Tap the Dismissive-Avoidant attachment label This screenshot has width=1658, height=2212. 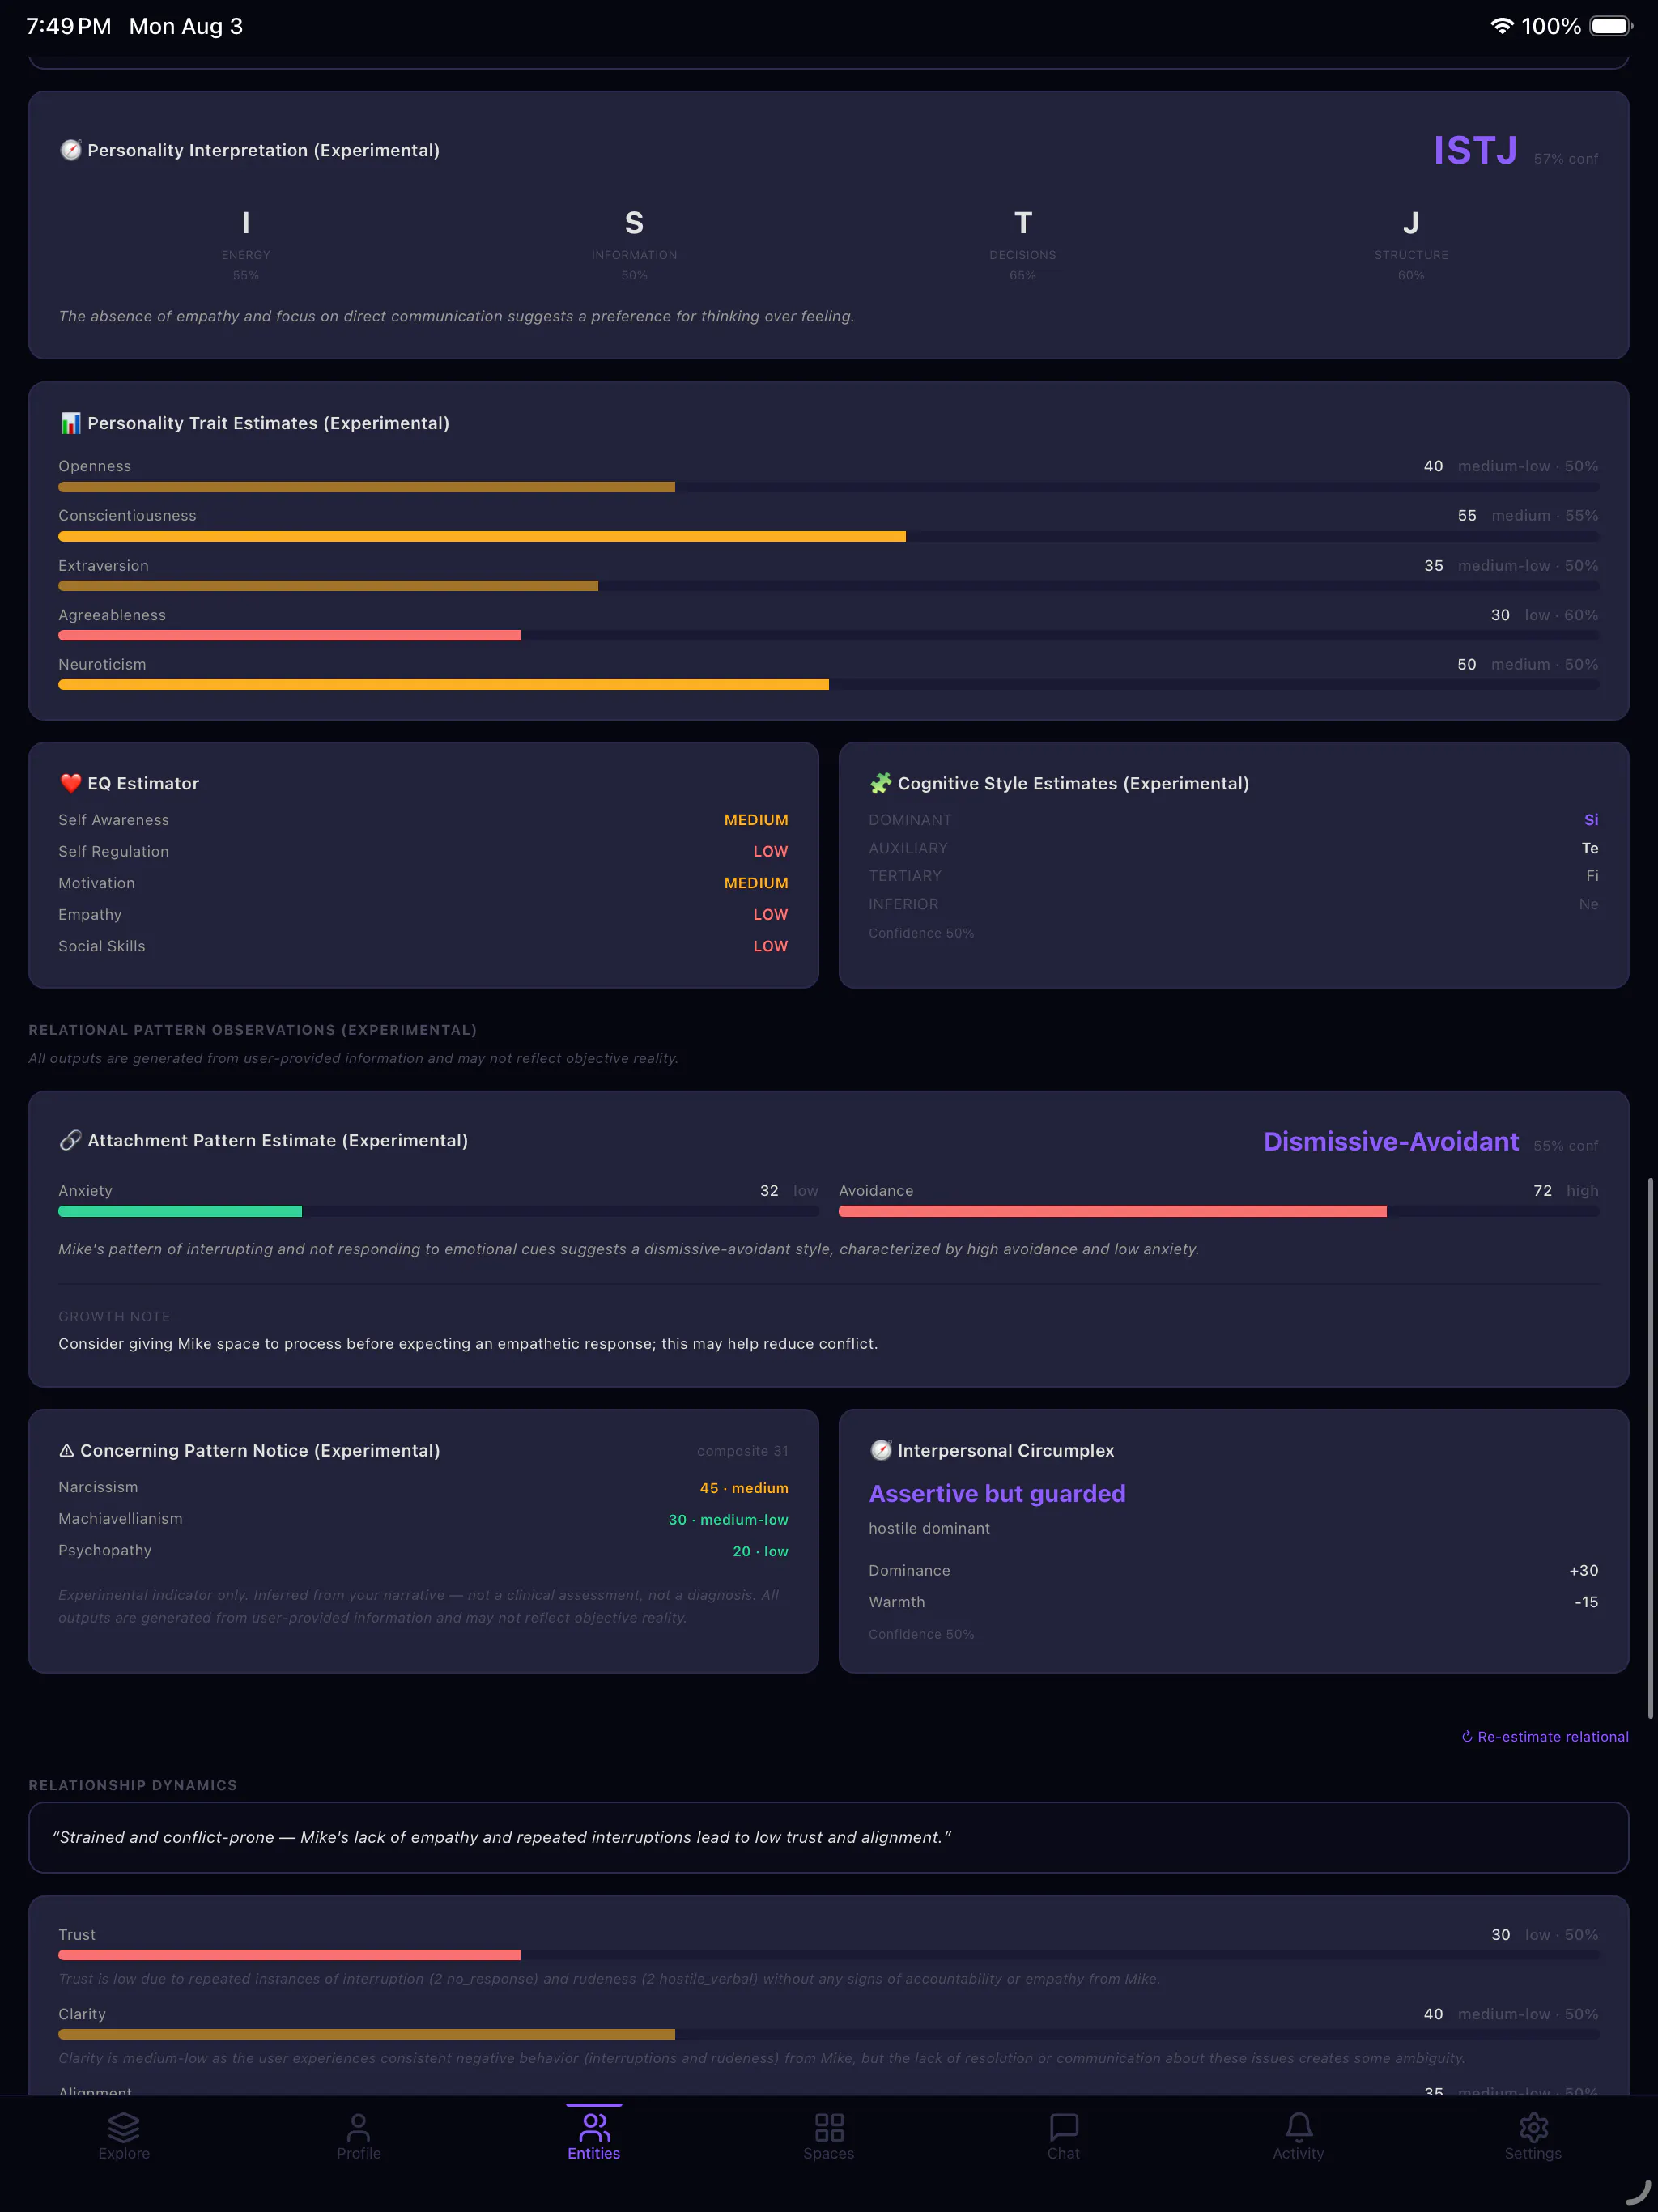point(1391,1141)
